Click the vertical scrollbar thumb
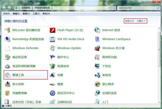Image resolution: width=162 pixels, height=109 pixels. tap(159, 49)
